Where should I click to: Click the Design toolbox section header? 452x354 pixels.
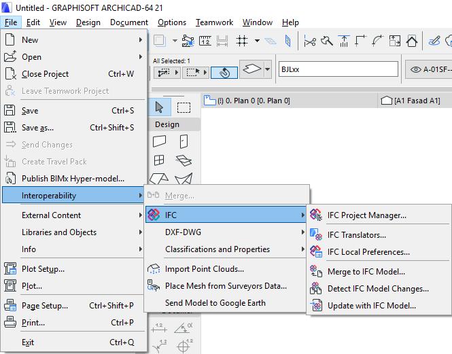174,124
